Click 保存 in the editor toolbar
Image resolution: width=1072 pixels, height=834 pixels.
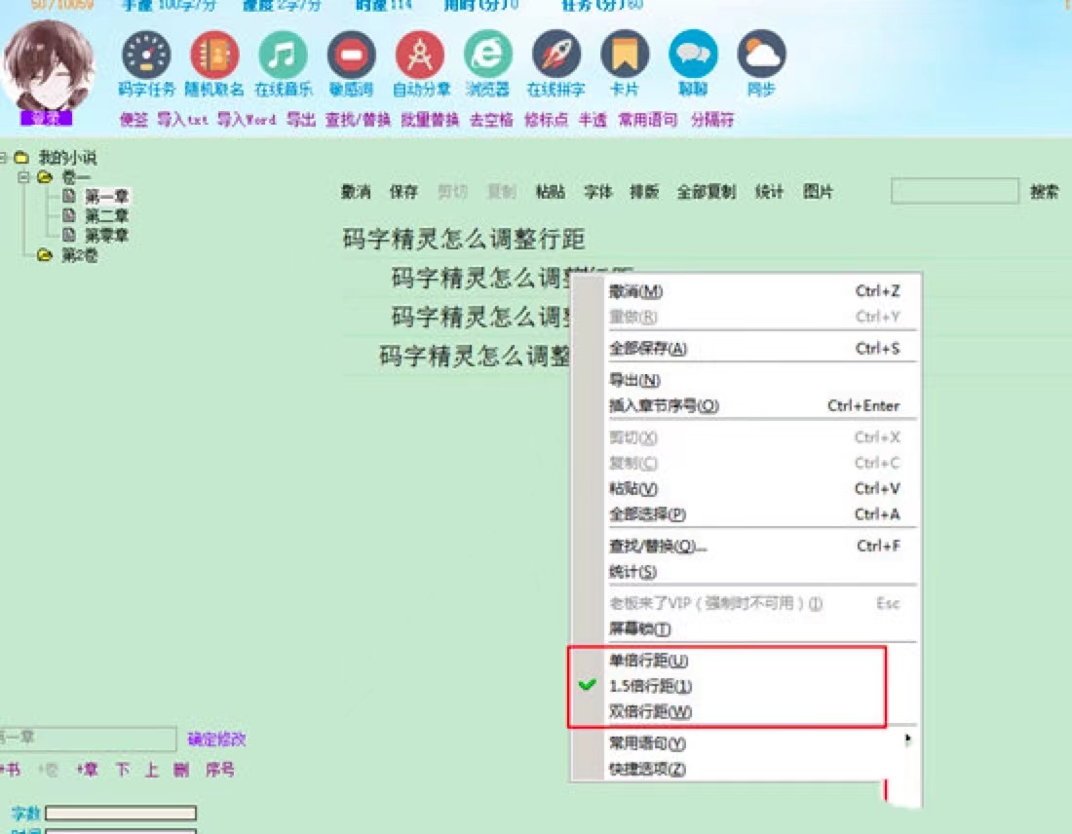pos(403,192)
